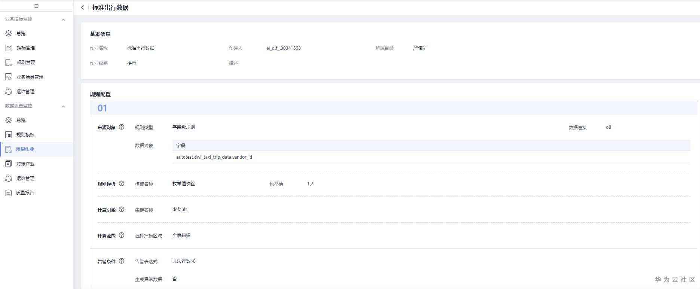Click the 生成异常数据 value 否
This screenshot has width=700, height=289.
pos(175,279)
